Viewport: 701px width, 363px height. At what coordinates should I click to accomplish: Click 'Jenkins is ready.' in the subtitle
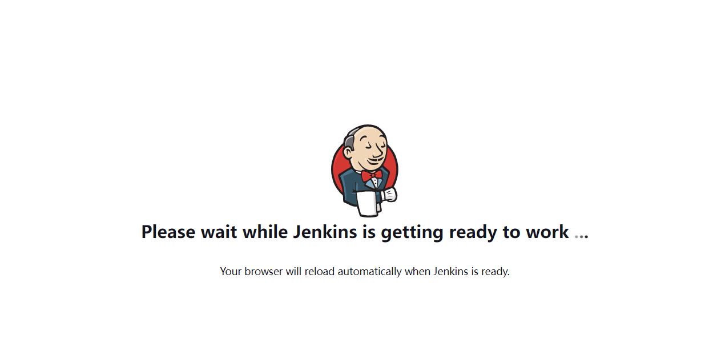(472, 272)
